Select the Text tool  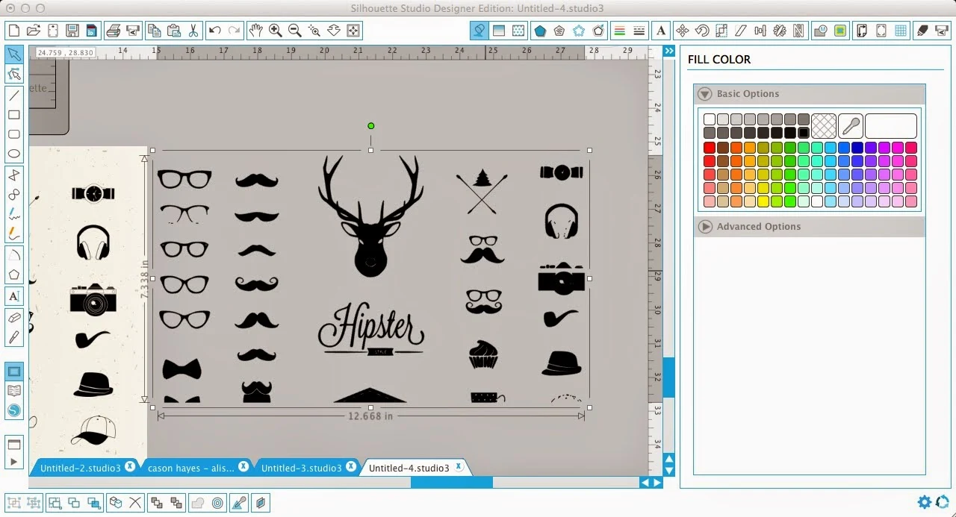tap(15, 296)
